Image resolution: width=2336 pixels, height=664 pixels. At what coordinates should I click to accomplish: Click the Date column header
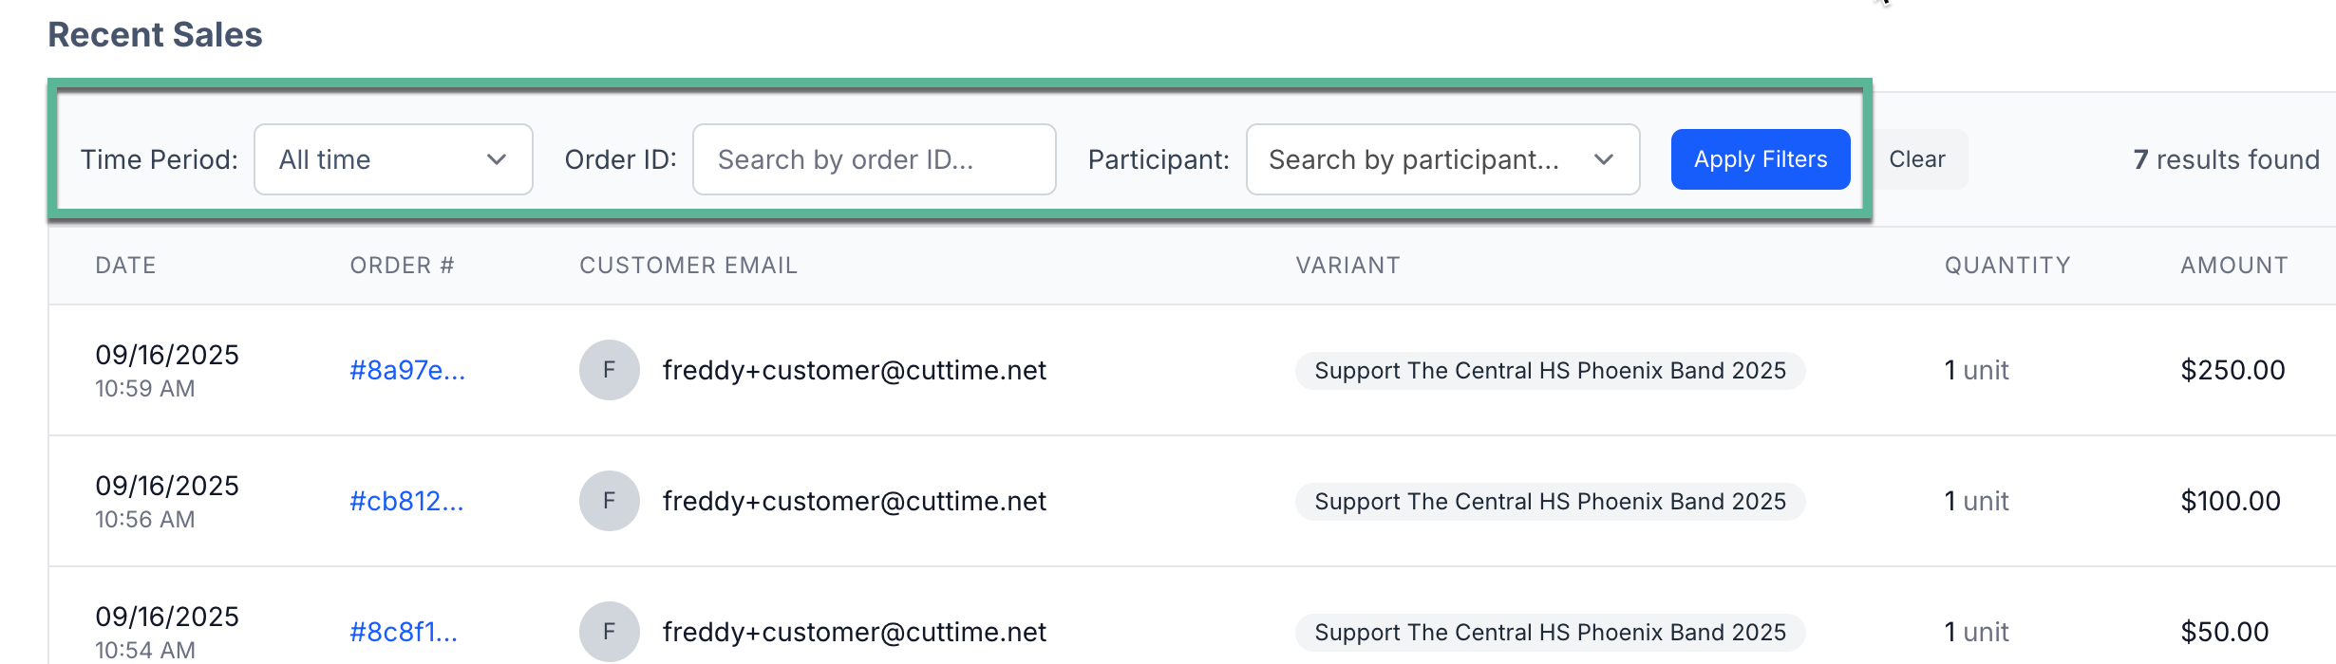tap(125, 266)
